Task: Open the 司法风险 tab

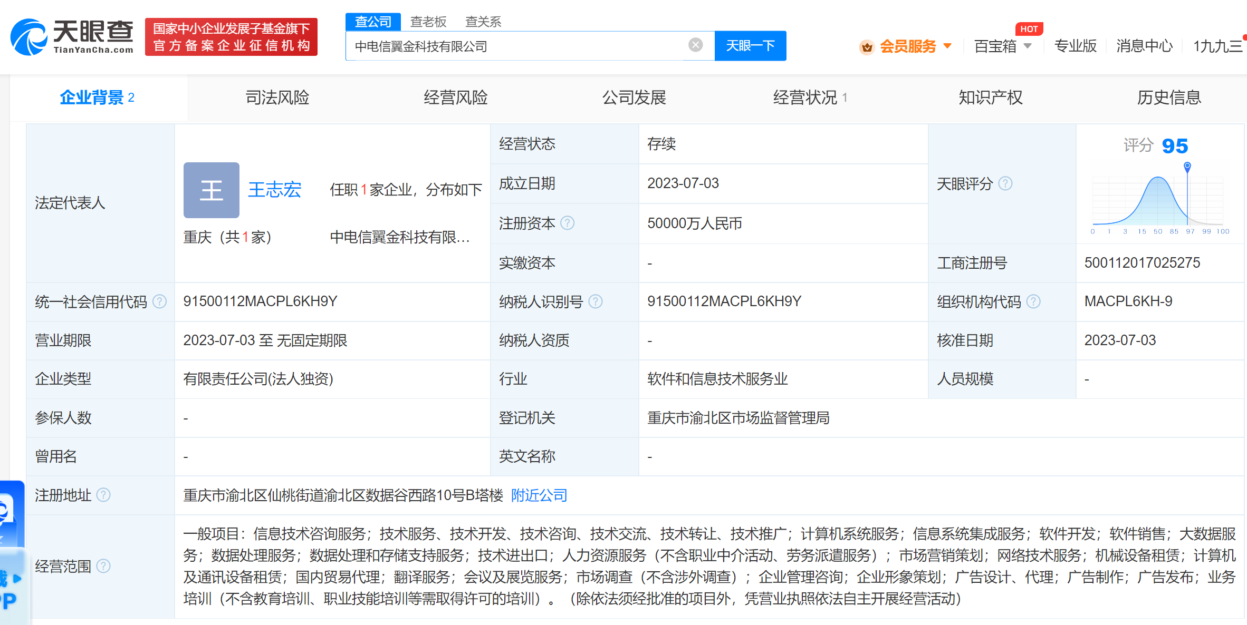Action: coord(277,97)
